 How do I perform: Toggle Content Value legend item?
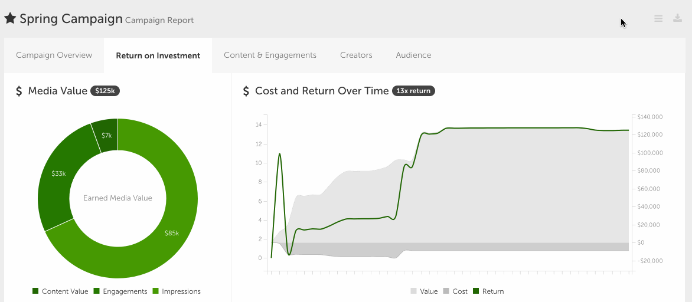(60, 291)
